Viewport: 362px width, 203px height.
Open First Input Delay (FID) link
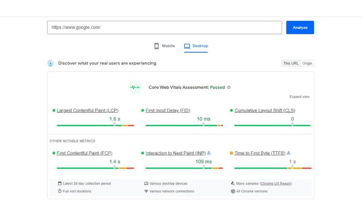click(x=168, y=111)
